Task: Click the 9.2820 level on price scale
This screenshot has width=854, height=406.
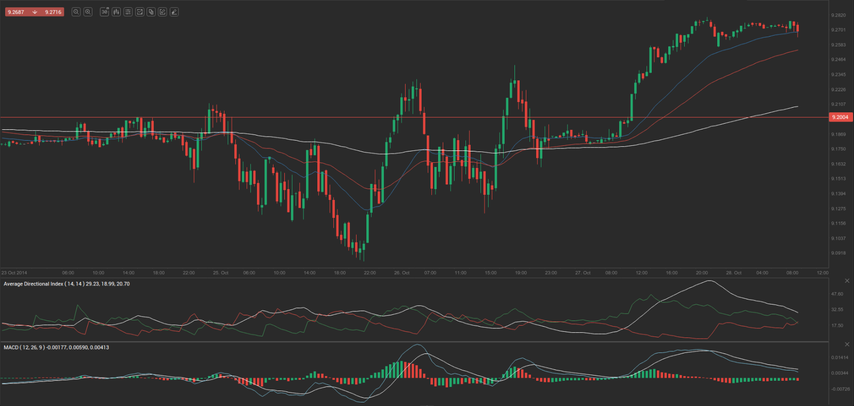Action: click(x=838, y=15)
